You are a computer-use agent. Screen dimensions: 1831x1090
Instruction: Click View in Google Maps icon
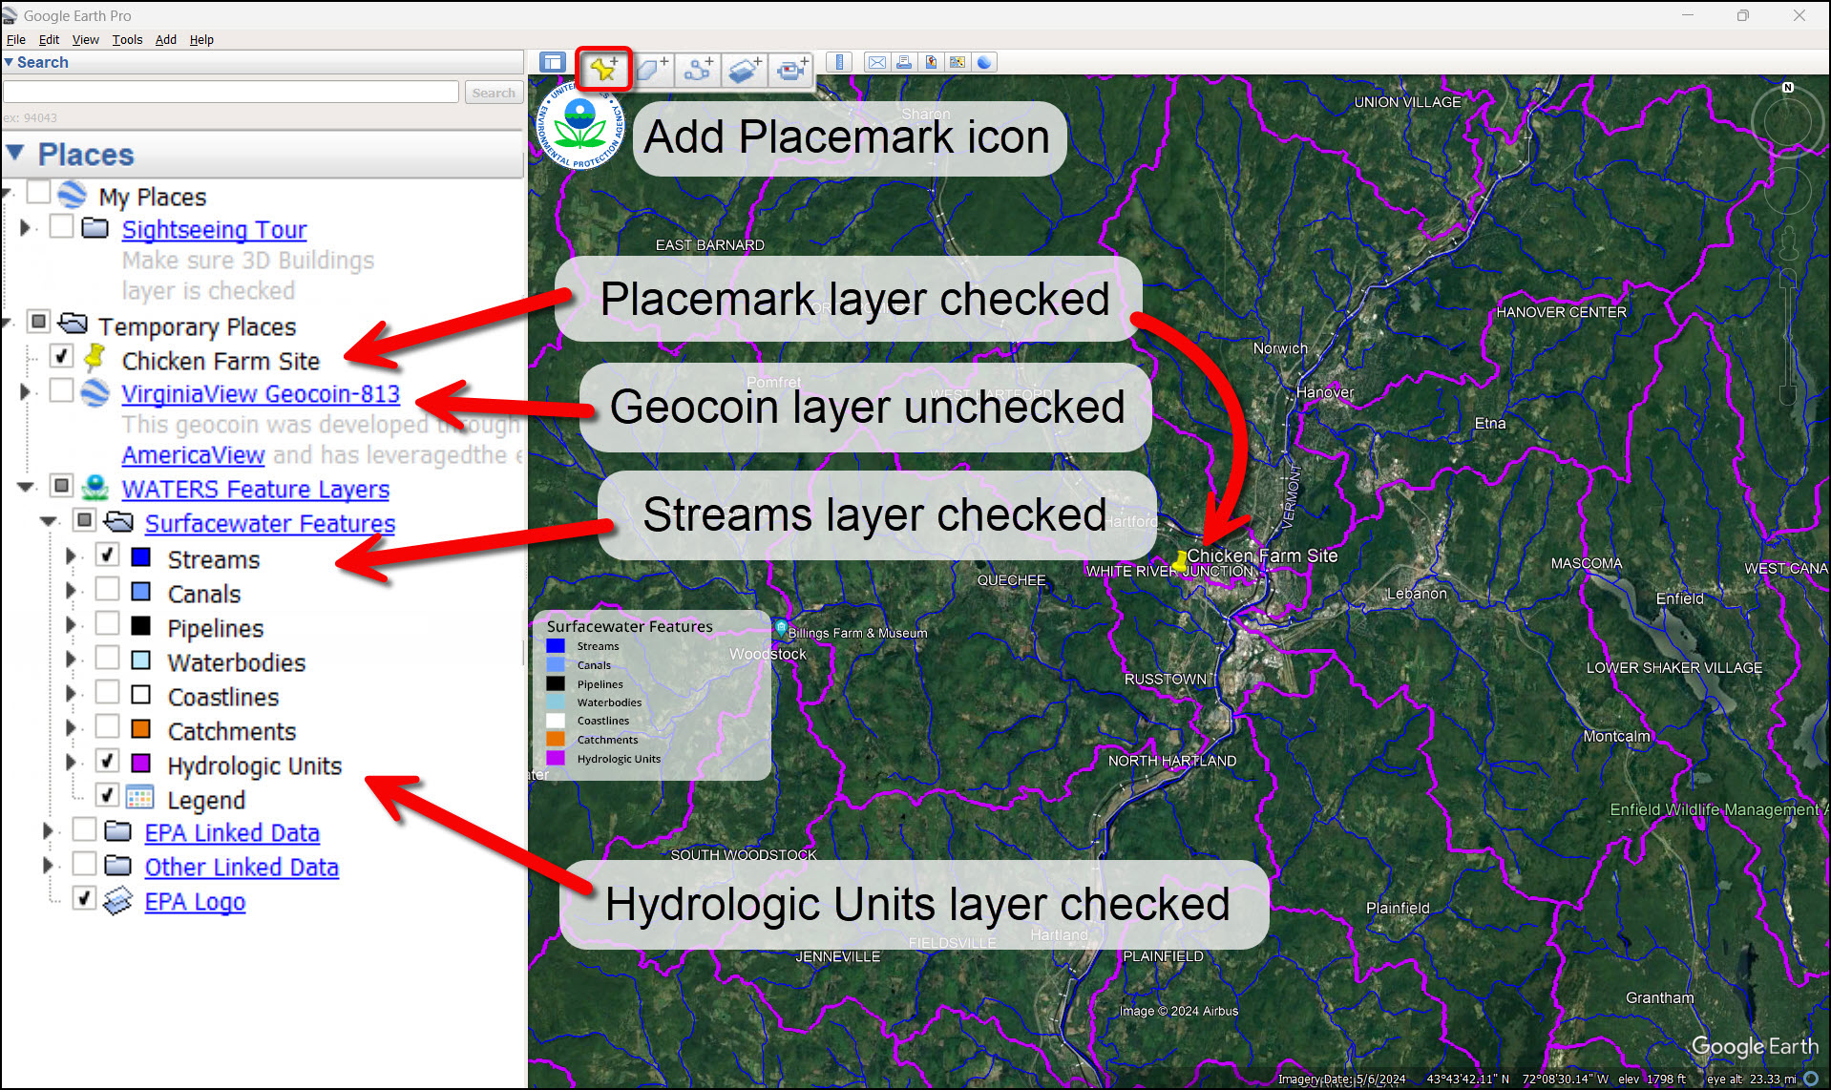pyautogui.click(x=957, y=63)
